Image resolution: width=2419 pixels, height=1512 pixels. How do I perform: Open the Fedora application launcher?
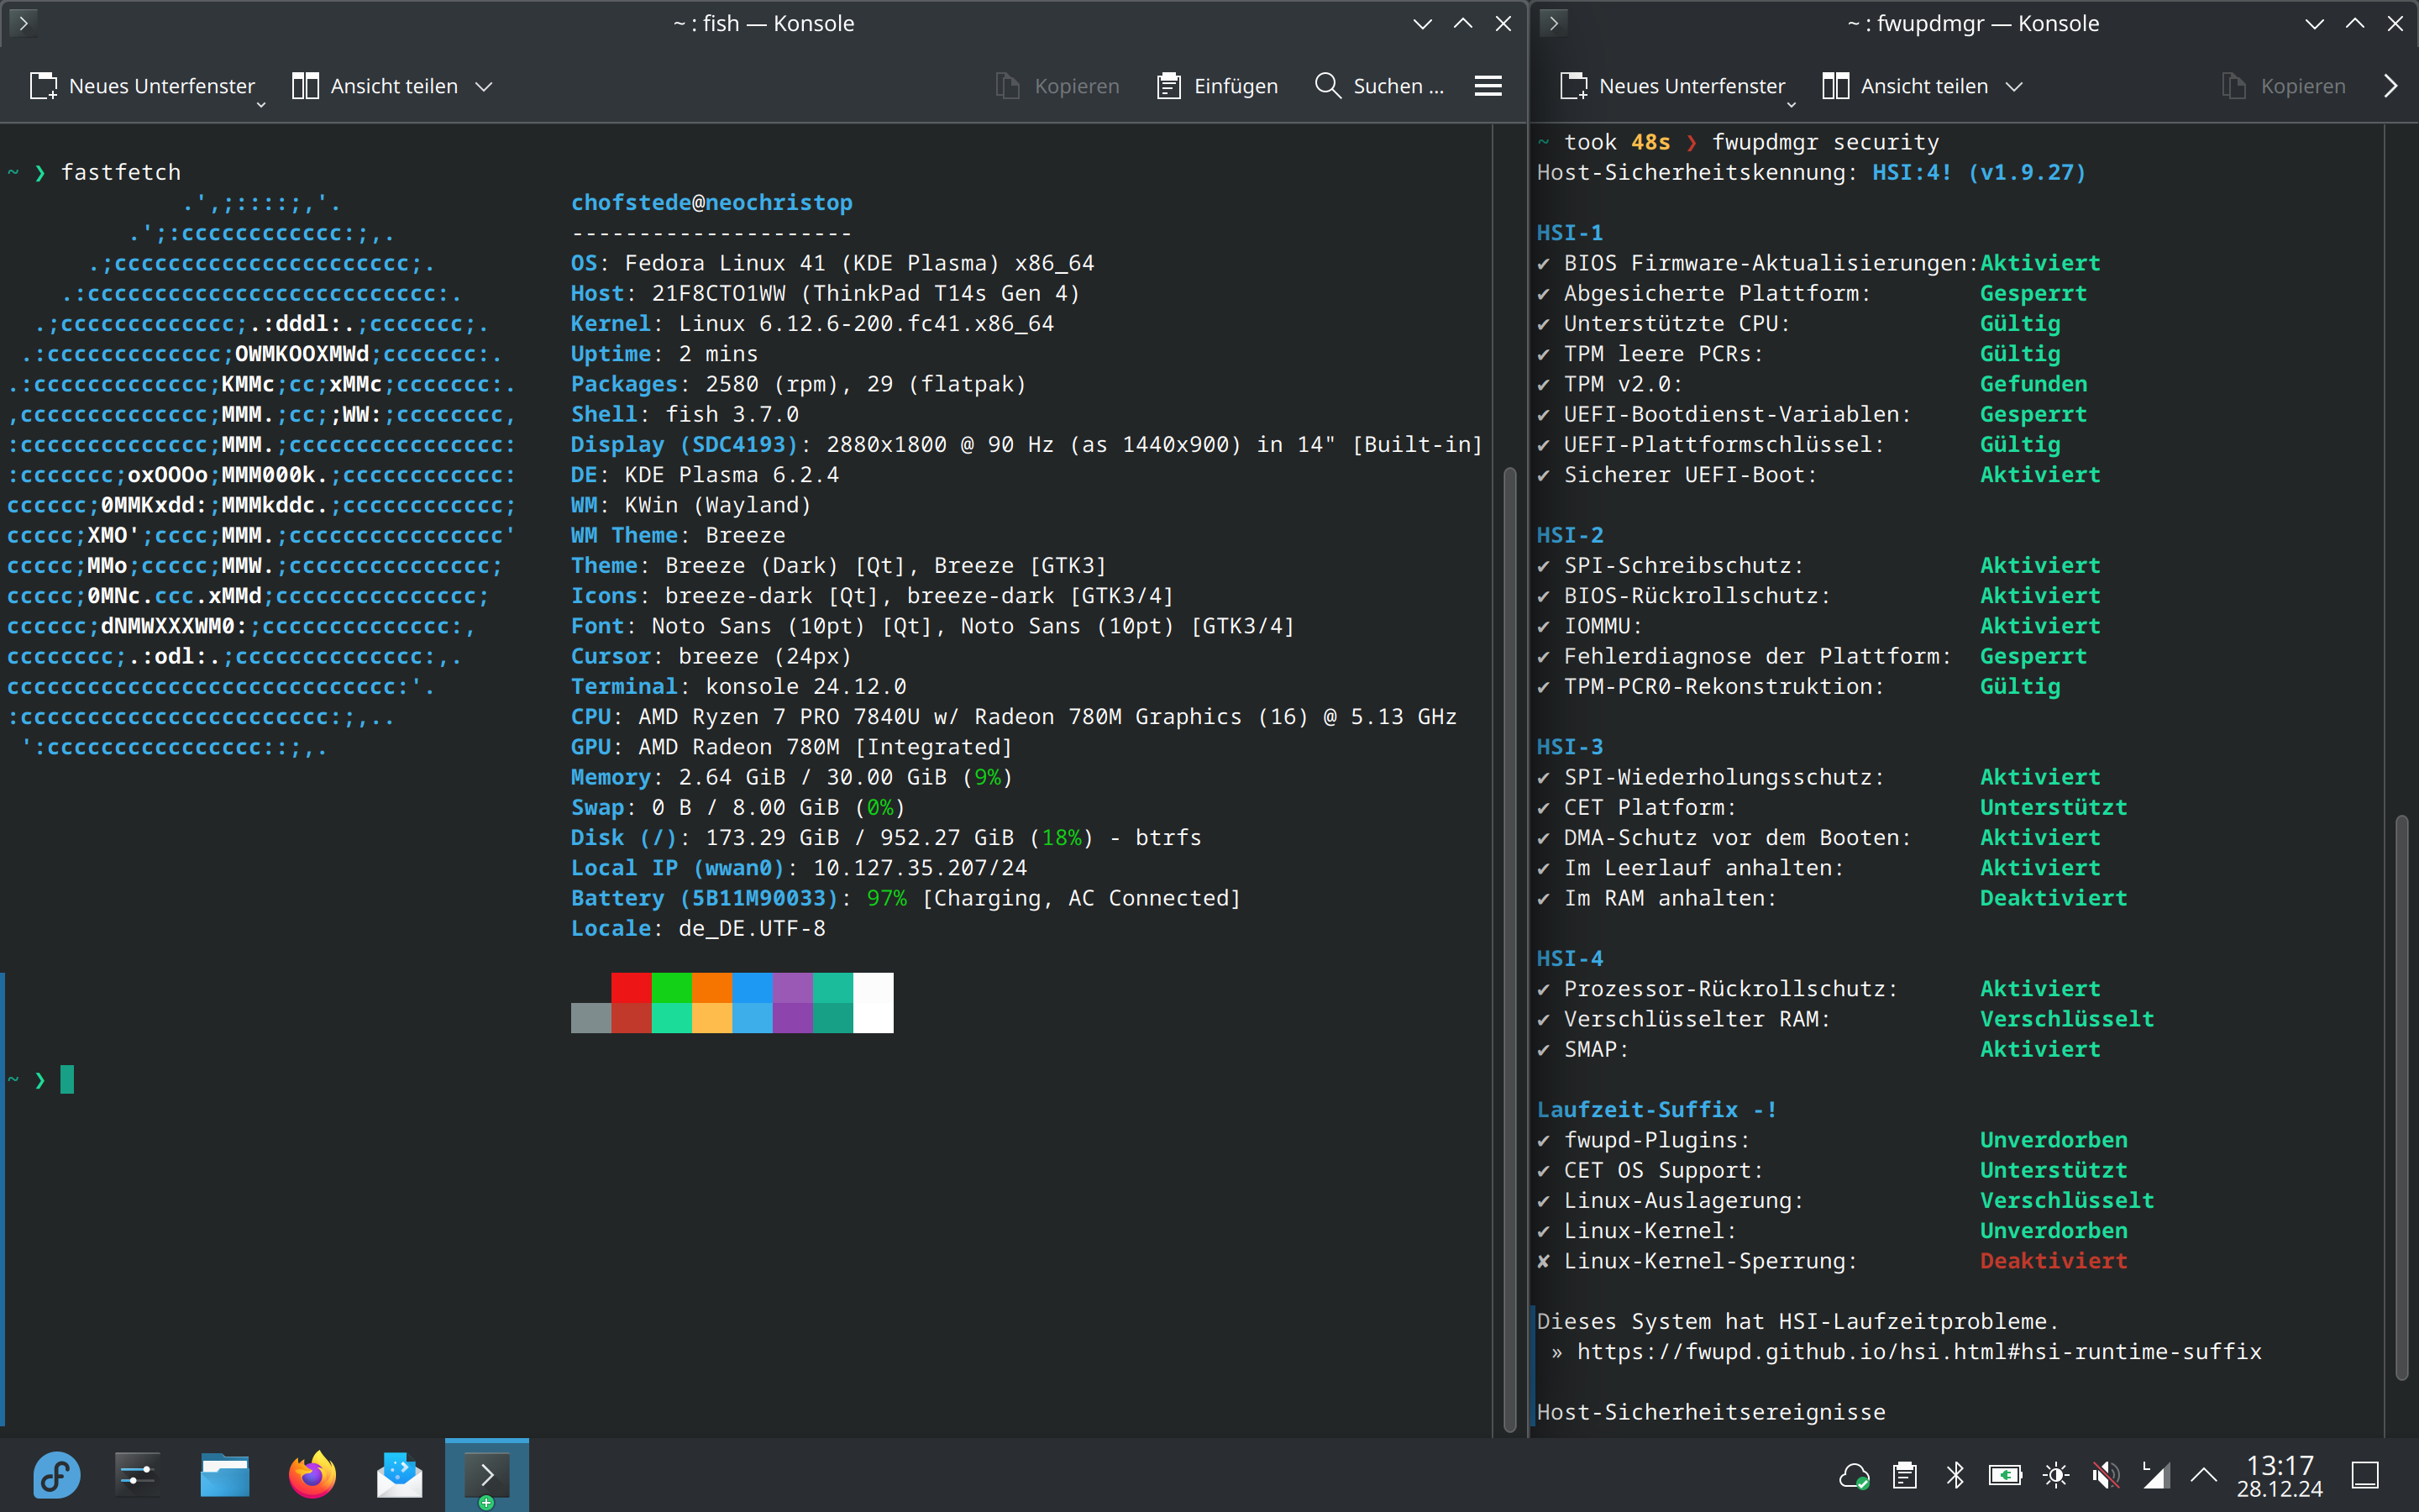56,1475
